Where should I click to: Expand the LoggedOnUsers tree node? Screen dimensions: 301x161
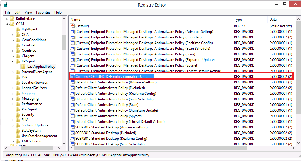[x=13, y=88]
